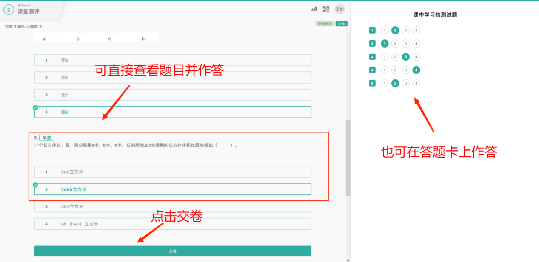Image resolution: width=539 pixels, height=262 pixels.
Task: Choose answer 3ab立方米 for question 5
Action: [x=172, y=172]
